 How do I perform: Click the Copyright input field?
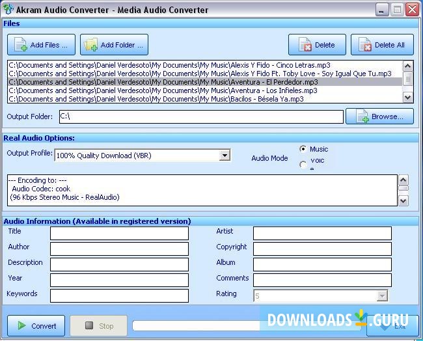(x=322, y=249)
